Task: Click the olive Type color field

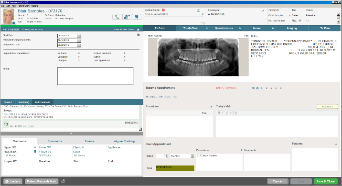Action: [175, 168]
